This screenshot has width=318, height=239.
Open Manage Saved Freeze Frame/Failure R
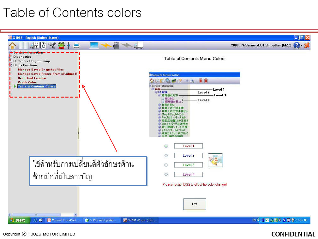47,74
